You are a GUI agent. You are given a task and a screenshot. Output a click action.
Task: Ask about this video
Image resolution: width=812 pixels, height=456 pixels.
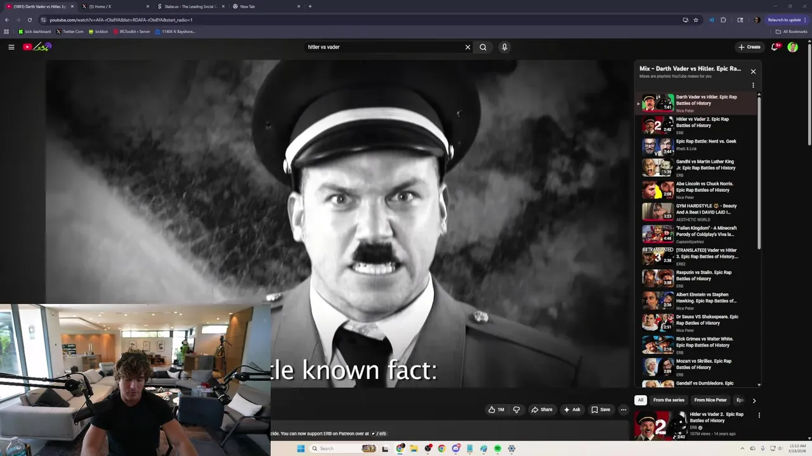[x=572, y=410]
